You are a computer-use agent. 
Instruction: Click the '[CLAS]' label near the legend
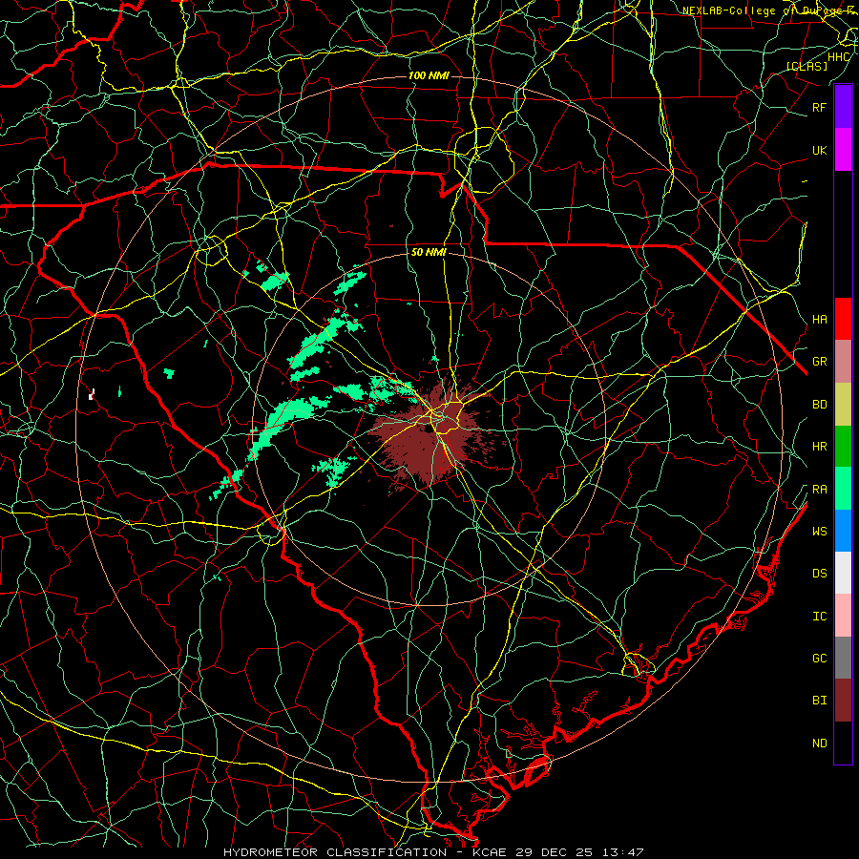(807, 66)
